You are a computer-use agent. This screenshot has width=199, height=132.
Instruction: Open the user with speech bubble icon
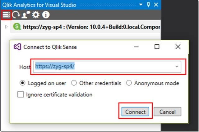[x=26, y=15]
